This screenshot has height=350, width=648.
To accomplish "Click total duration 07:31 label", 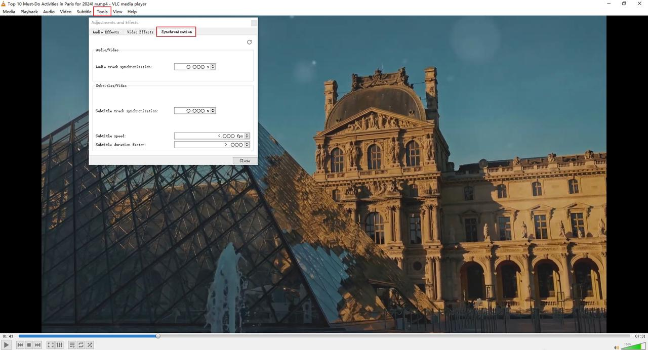I will tap(640, 336).
